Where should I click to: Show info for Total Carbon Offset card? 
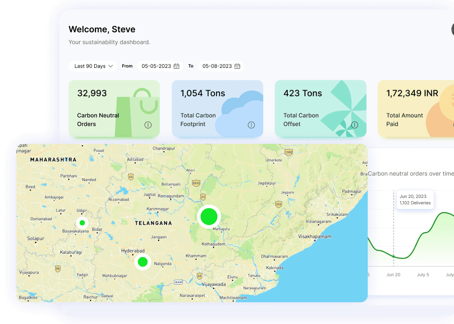pos(355,125)
